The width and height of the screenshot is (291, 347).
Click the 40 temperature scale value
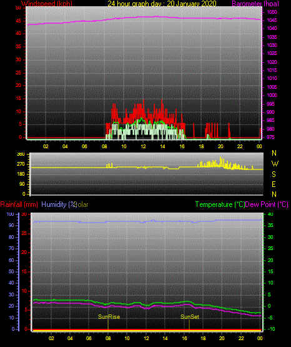click(270, 214)
